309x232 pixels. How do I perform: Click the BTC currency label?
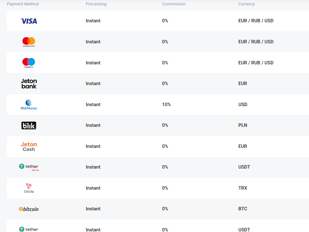[243, 209]
